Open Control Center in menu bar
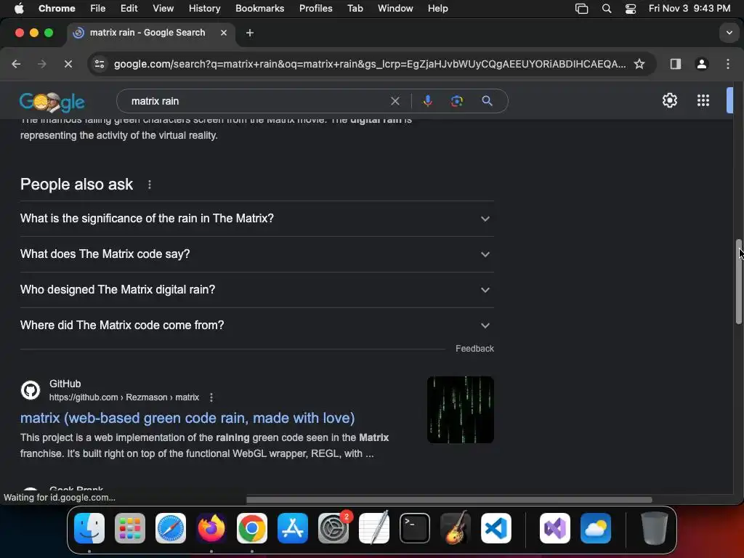 coord(630,9)
